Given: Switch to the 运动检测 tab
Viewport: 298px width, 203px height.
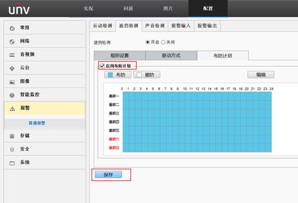Looking at the screenshot, I should tap(102, 26).
